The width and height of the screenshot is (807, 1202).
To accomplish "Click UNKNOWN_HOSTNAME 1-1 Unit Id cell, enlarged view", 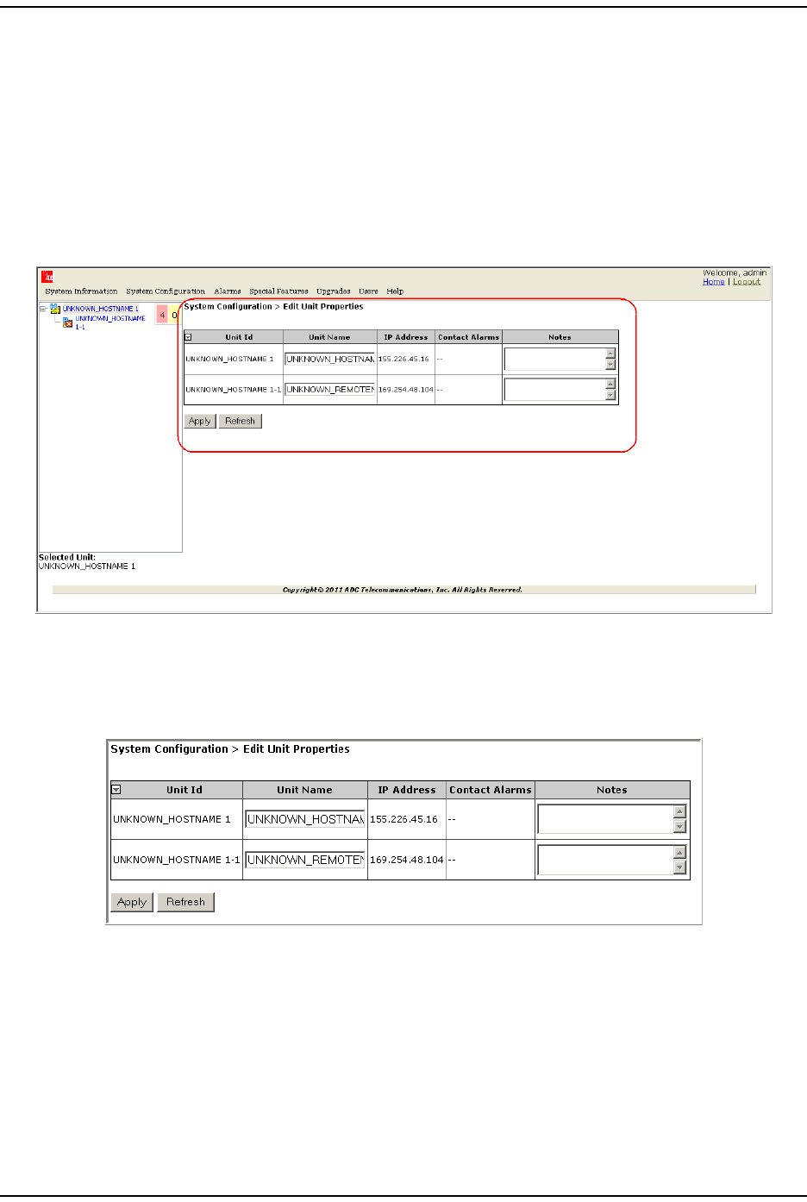I will click(177, 860).
